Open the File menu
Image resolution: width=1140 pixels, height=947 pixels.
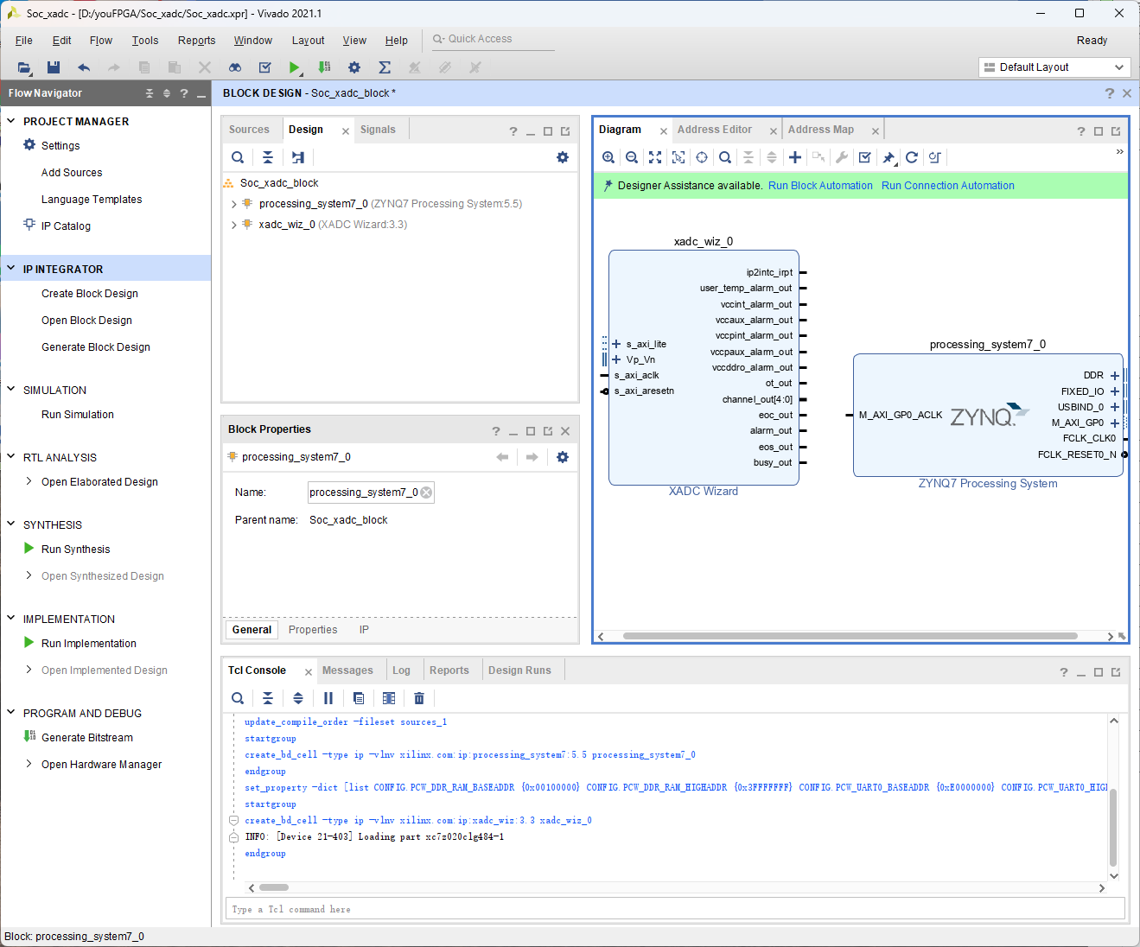24,41
